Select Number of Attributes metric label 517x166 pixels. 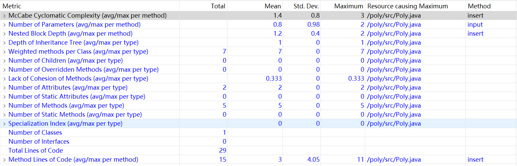point(68,88)
